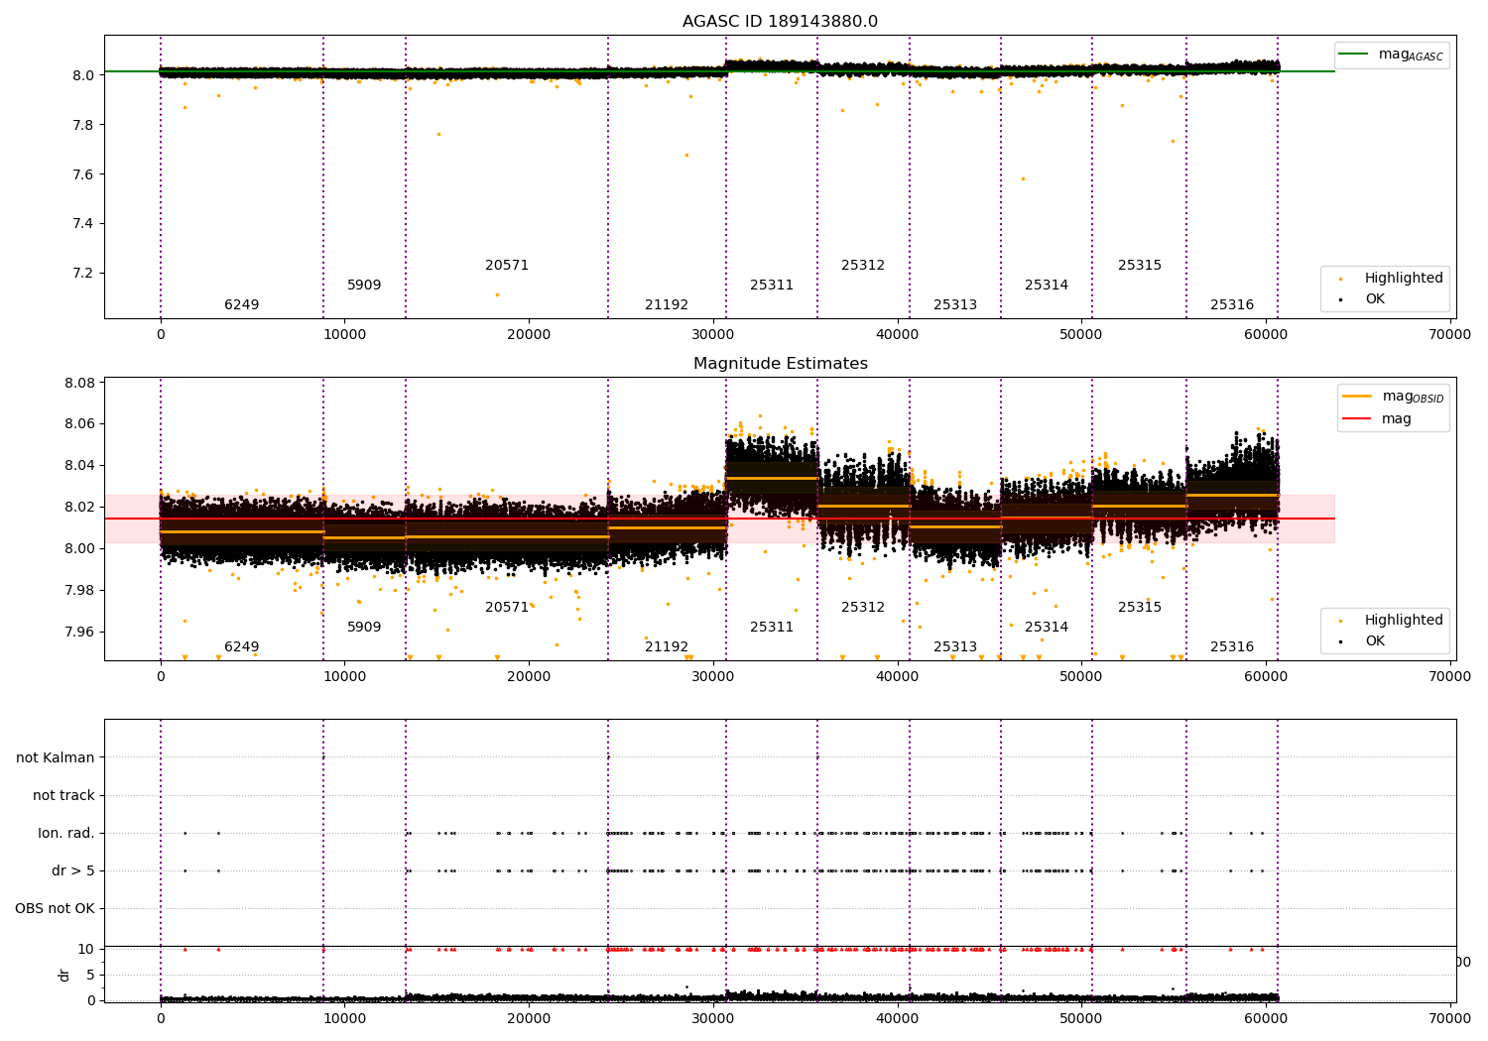The image size is (1488, 1041).
Task: Click the 8.04 y-axis tick label
Action: pyautogui.click(x=79, y=466)
